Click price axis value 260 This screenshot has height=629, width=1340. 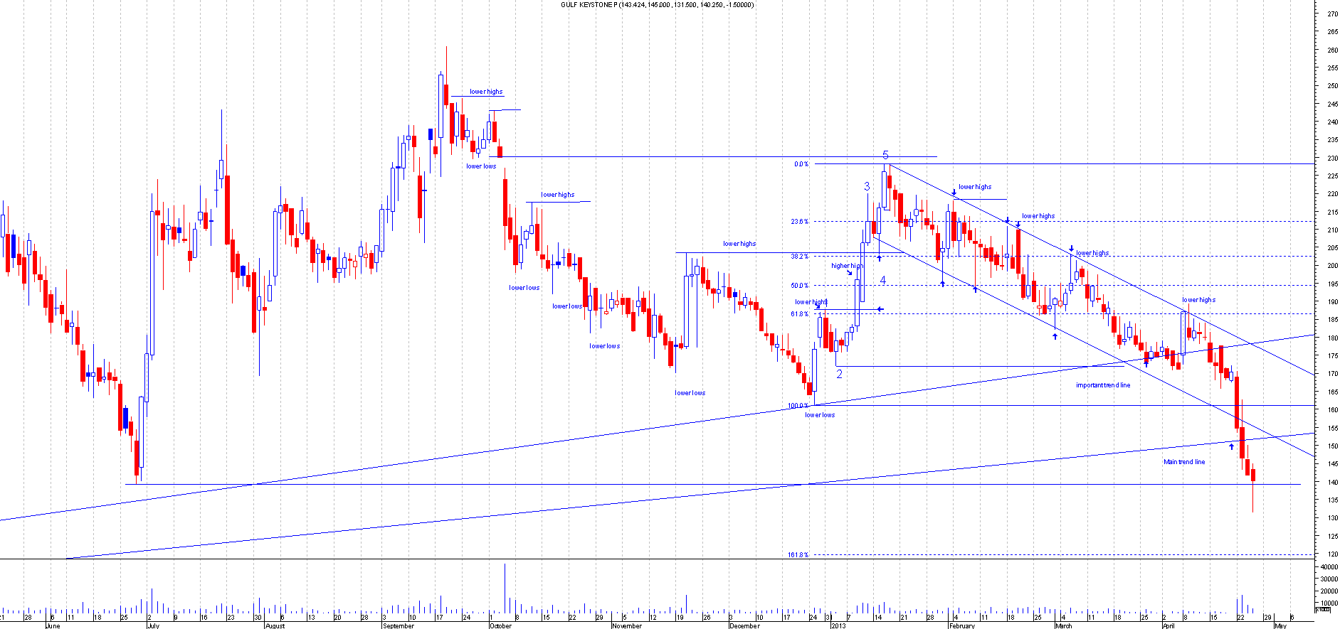1332,50
